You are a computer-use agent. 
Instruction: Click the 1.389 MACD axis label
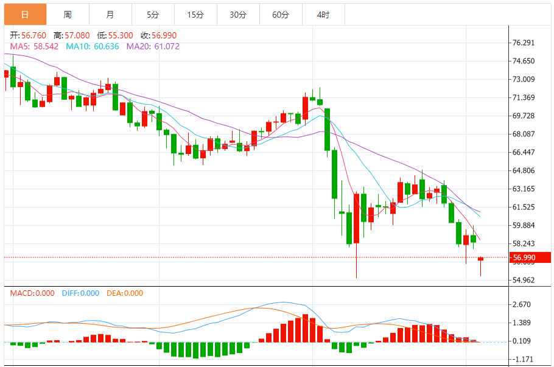(522, 323)
